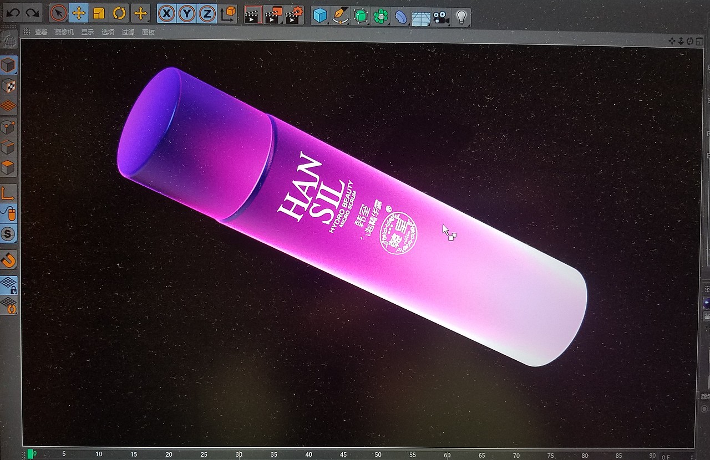Activate the Move tool
The width and height of the screenshot is (710, 460).
pos(79,13)
